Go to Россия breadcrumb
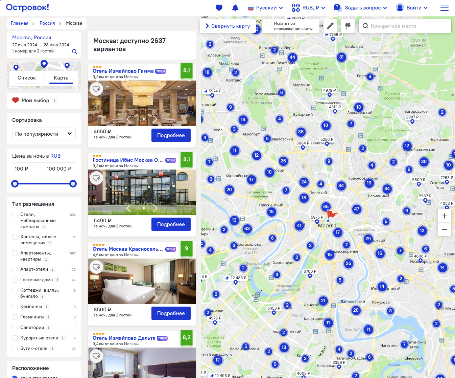455x378 pixels. point(47,23)
